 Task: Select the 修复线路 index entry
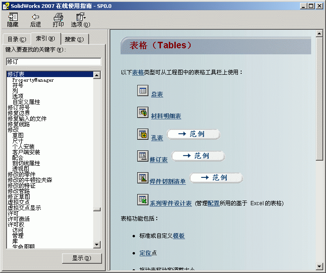click(19, 124)
